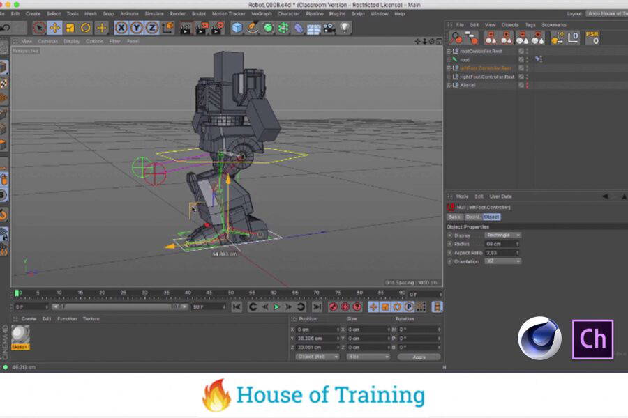Image resolution: width=628 pixels, height=418 pixels.
Task: Add a Cube primitive object
Action: point(237,28)
